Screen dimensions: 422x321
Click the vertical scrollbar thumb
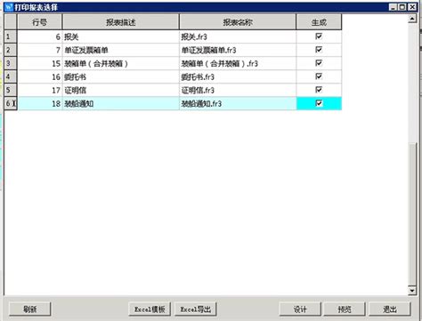412,213
